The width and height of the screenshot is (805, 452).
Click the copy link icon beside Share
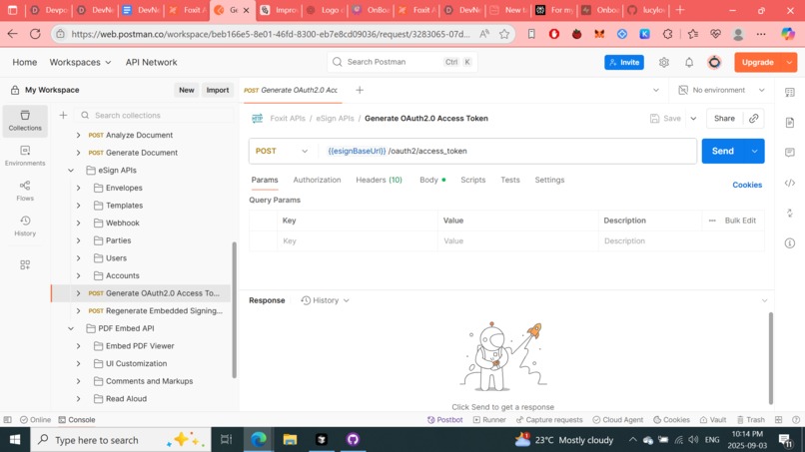(x=753, y=118)
